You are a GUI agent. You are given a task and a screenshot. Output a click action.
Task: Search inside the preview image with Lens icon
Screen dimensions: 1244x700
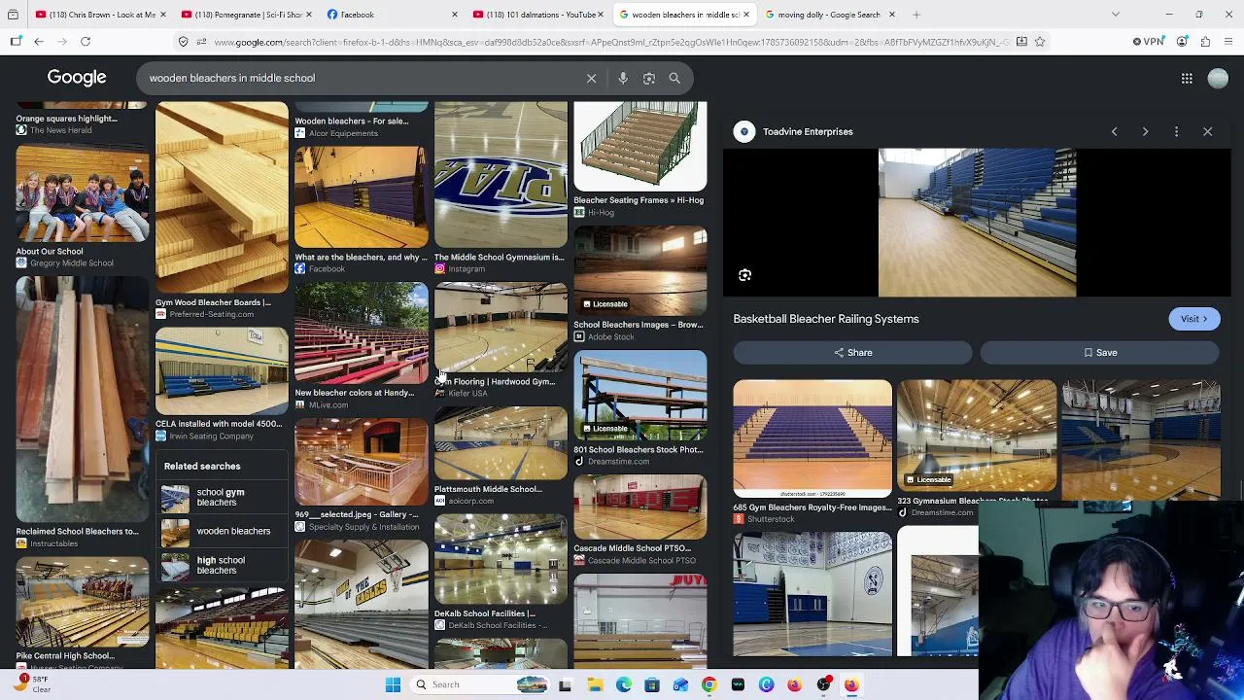[x=744, y=275]
